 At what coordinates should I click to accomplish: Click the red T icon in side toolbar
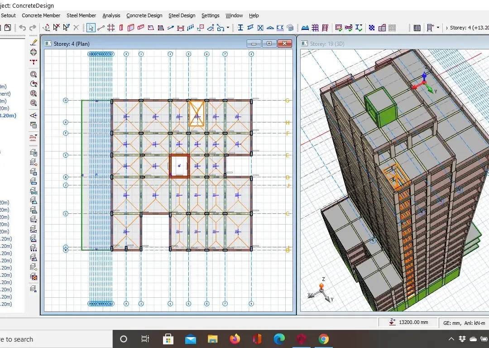[34, 62]
